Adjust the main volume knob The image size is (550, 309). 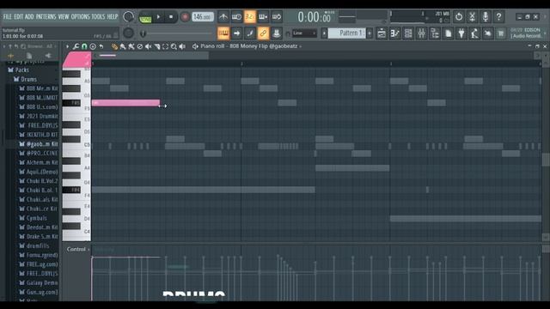click(128, 17)
